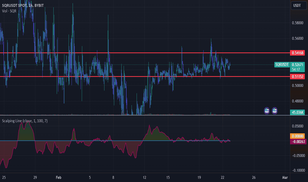Click the 0.58000 price scale label

coord(297,23)
